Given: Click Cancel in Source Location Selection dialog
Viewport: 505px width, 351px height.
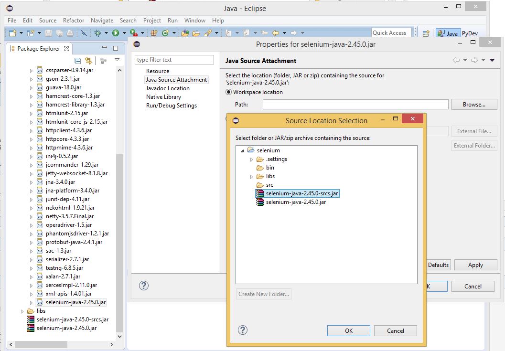Looking at the screenshot, I should point(395,331).
